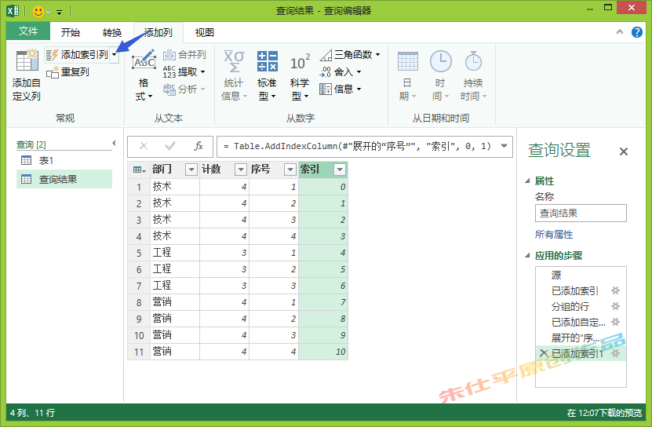Screen dimensions: 652x427
Task: Open the 部门 column filter dropdown
Action: click(191, 170)
